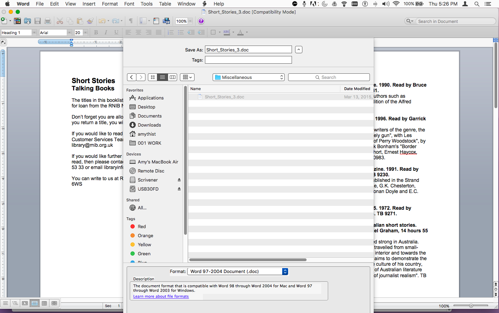Open the Miscellaneous folder location dropdown

[x=248, y=77]
